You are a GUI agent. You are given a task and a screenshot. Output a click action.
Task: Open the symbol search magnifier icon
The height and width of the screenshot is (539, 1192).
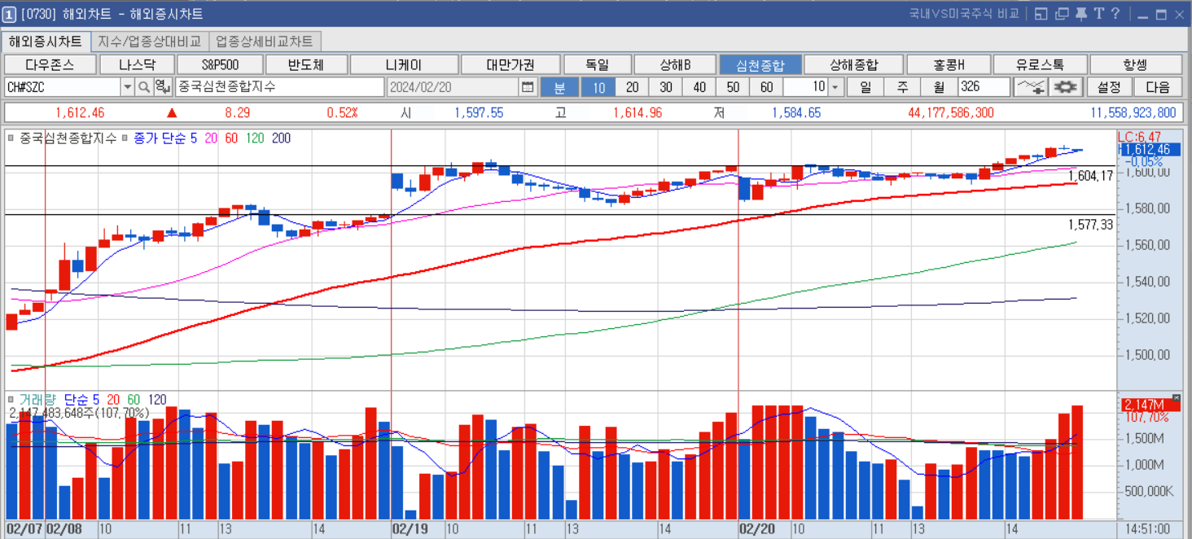coord(143,87)
